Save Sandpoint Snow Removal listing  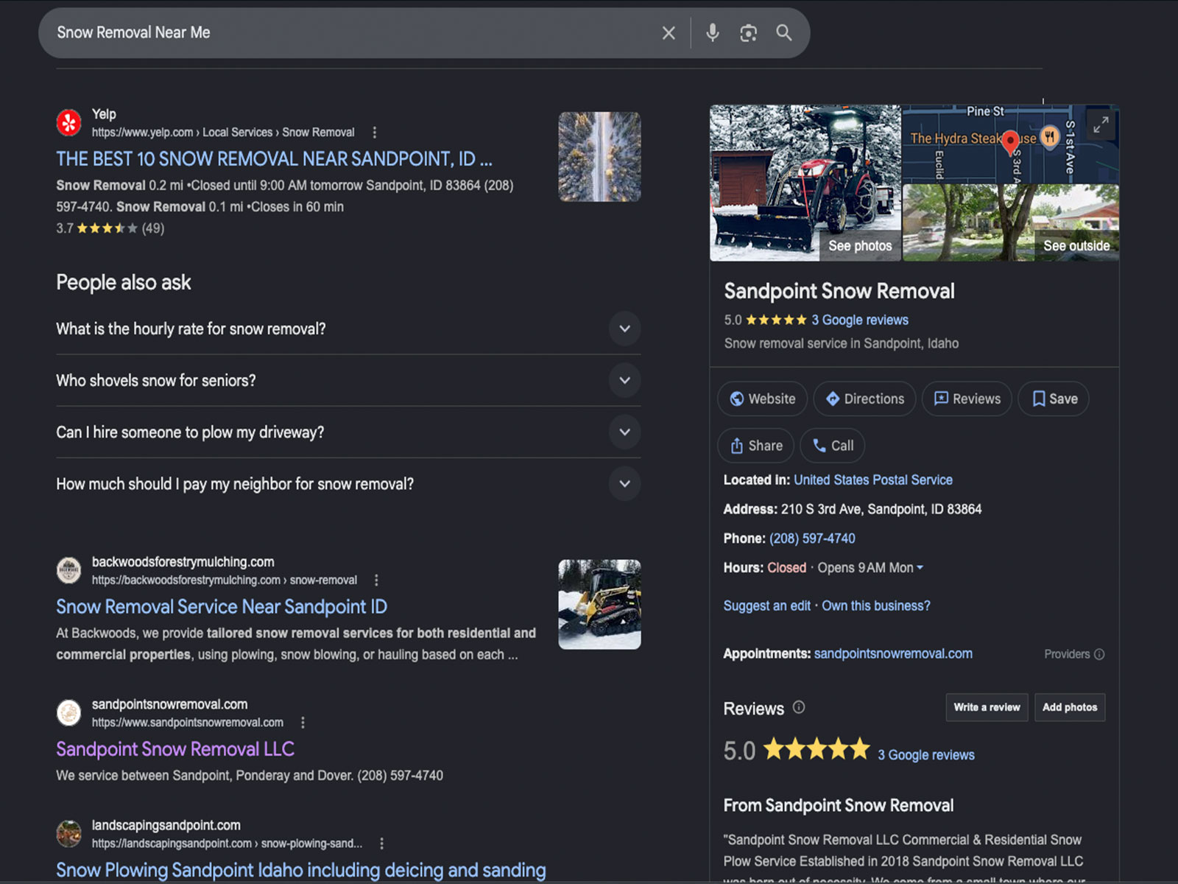tap(1054, 399)
